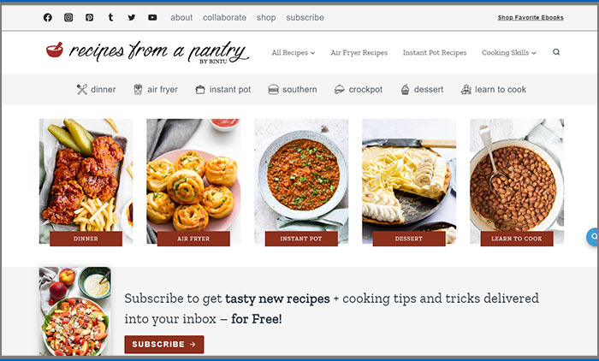The width and height of the screenshot is (599, 361).
Task: Open the Twitter bird icon
Action: pyautogui.click(x=132, y=18)
